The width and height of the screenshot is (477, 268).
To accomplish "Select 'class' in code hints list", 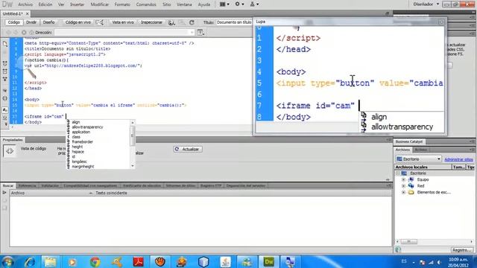I will (x=76, y=137).
